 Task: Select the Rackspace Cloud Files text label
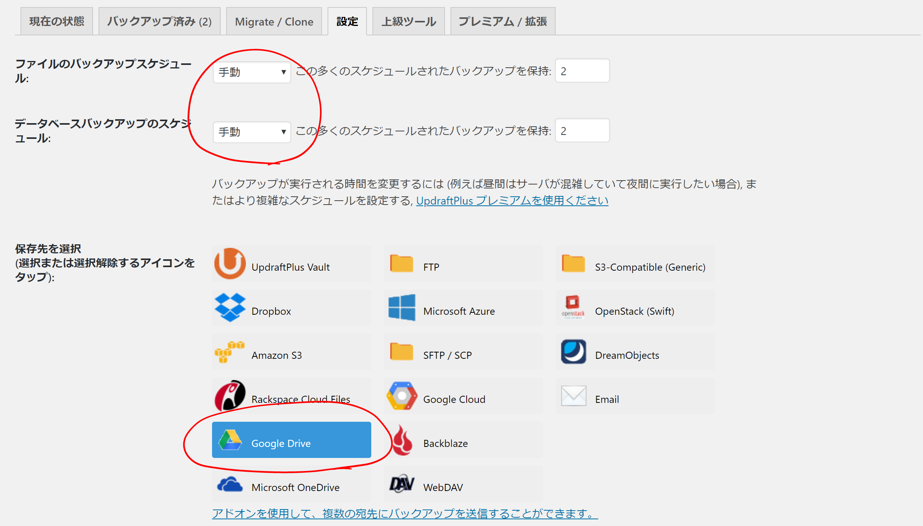[301, 399]
